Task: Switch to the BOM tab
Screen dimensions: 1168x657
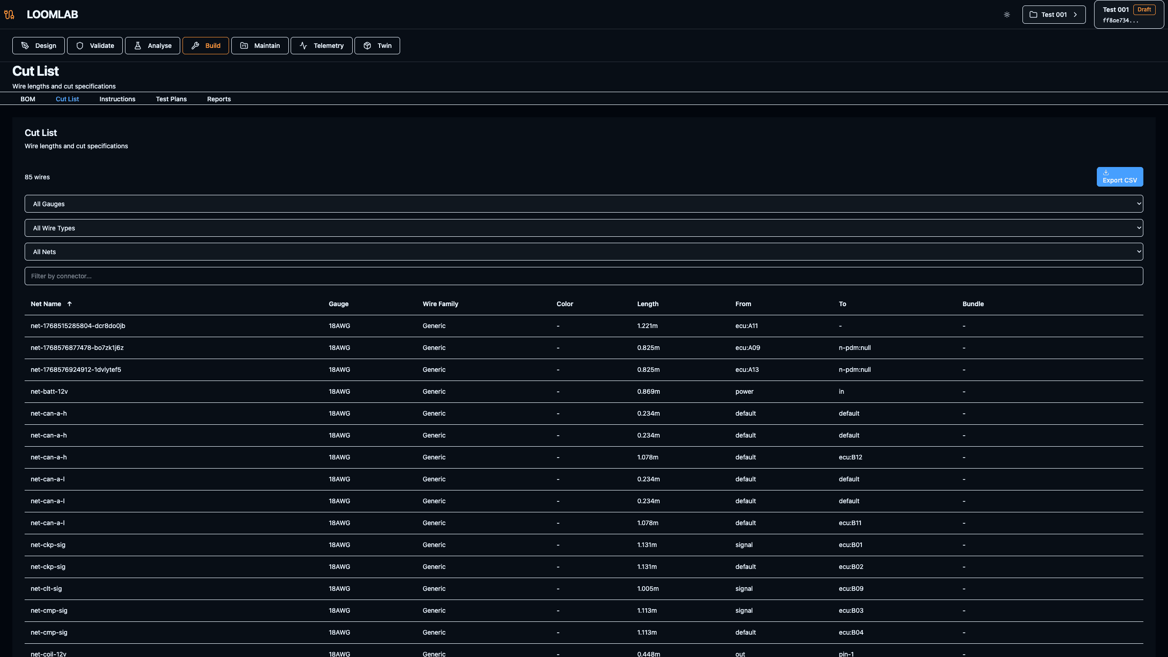Action: [x=28, y=99]
